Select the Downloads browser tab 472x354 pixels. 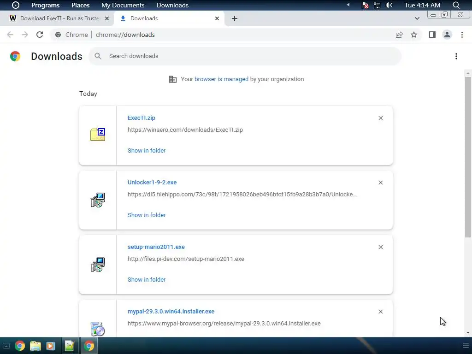[x=169, y=18]
